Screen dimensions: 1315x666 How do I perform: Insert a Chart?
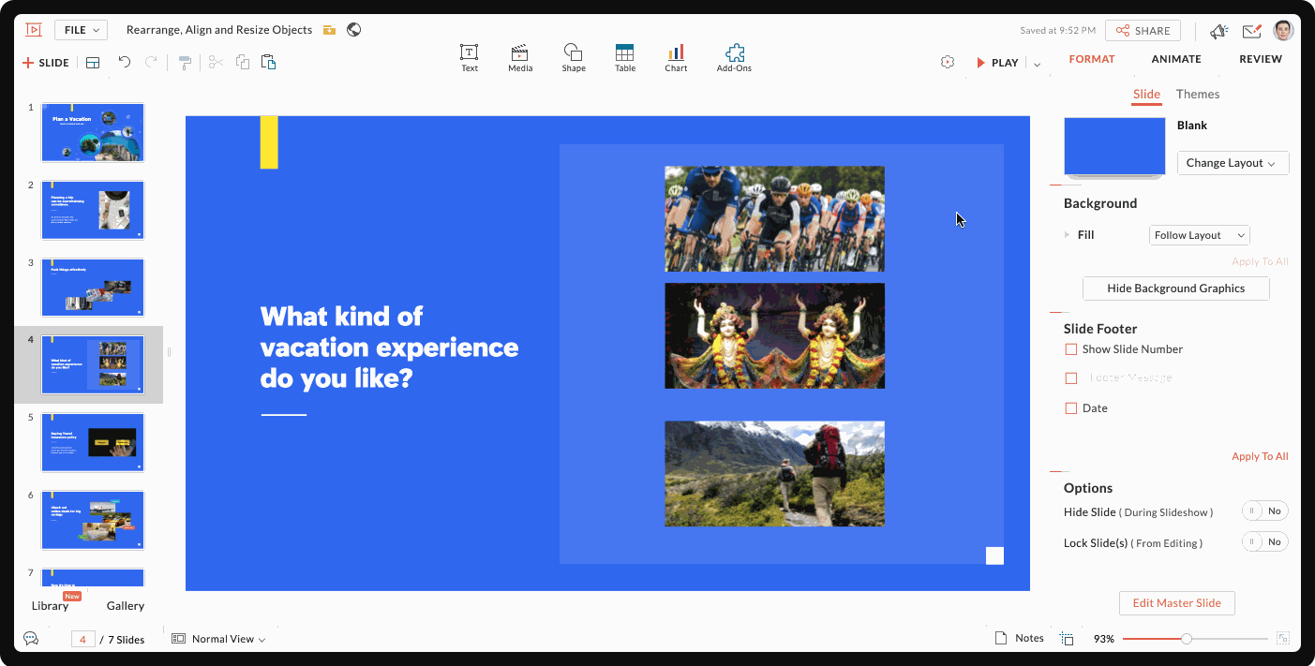(676, 58)
